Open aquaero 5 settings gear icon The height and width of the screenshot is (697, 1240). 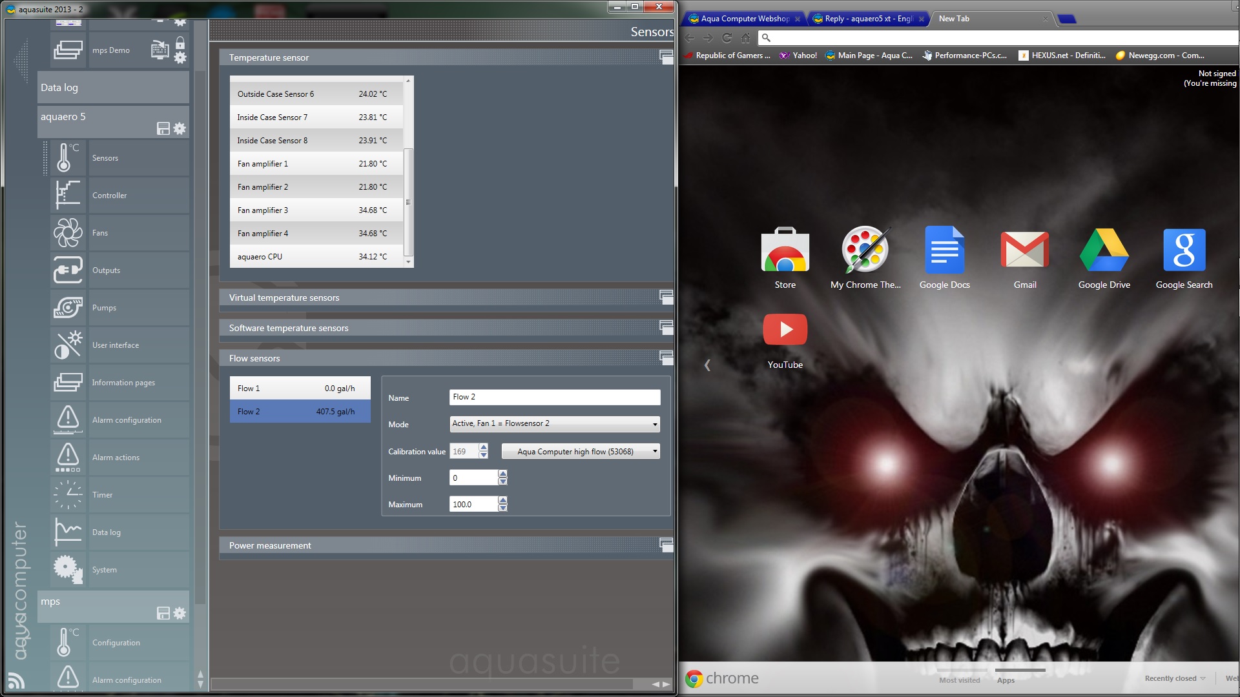tap(180, 128)
